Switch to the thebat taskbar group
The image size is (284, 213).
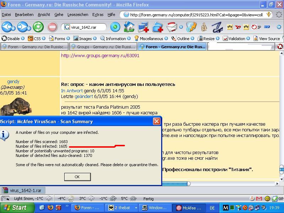coord(122,208)
